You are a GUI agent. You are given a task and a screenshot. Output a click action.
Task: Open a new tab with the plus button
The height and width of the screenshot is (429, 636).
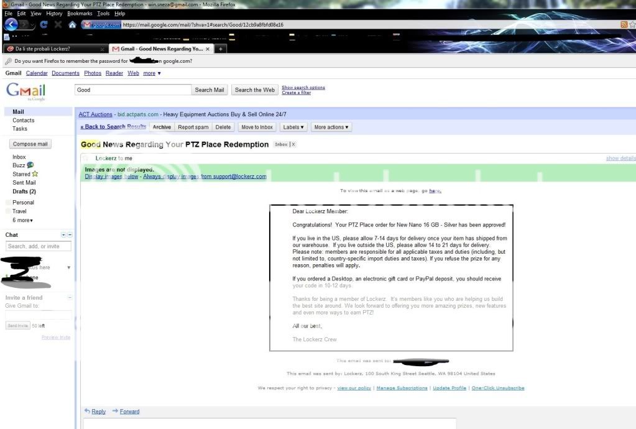220,48
